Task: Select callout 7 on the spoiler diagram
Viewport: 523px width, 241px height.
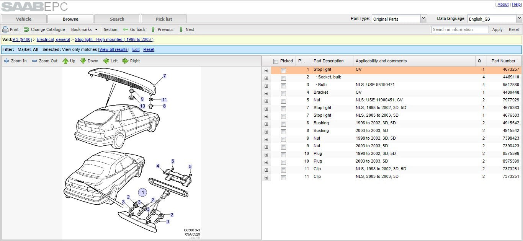Action: pyautogui.click(x=165, y=76)
